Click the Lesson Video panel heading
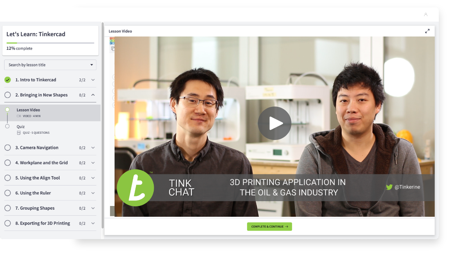Image resolution: width=450 pixels, height=254 pixels. [120, 31]
